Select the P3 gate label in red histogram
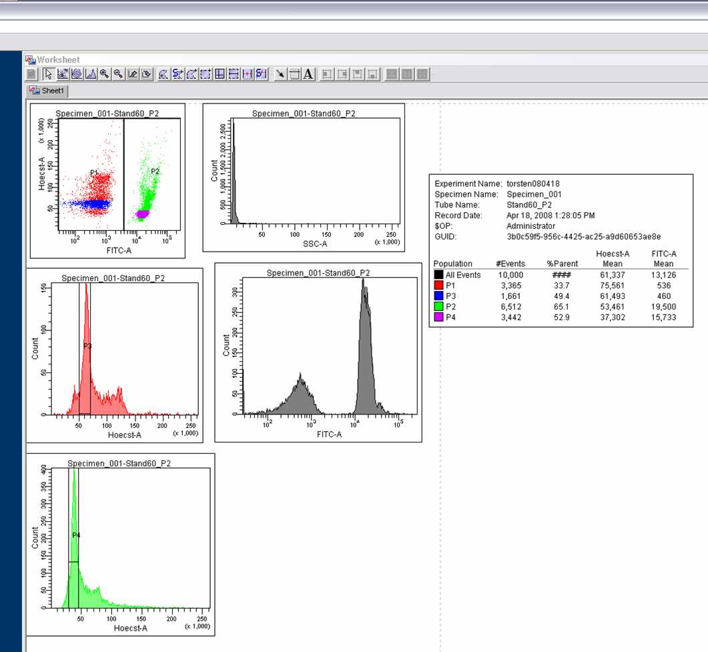Screen dimensions: 708x652 coord(87,346)
